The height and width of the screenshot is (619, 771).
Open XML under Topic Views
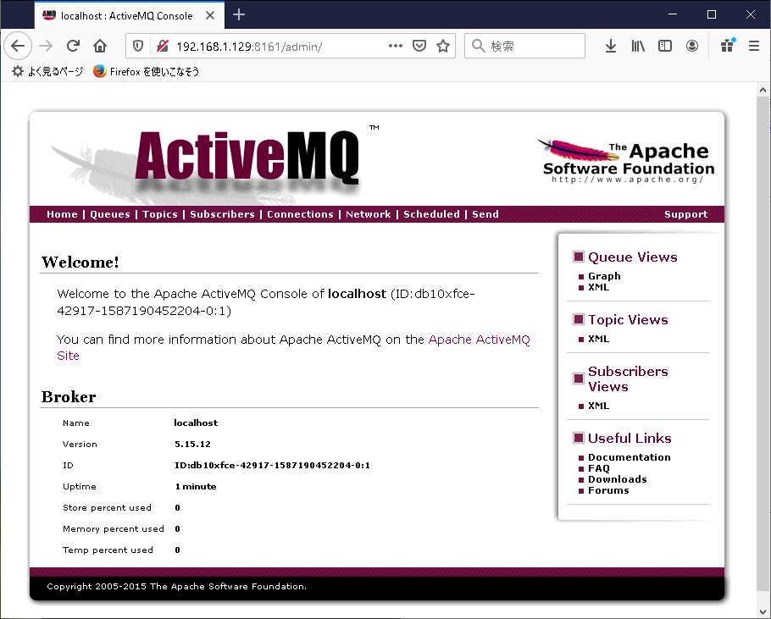click(598, 339)
